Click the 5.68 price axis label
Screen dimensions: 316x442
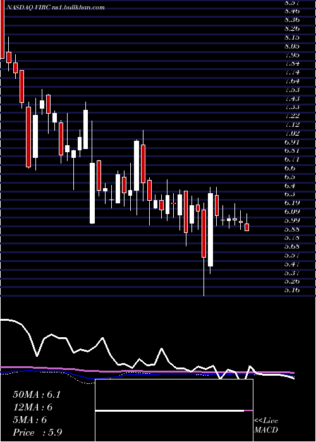292,247
